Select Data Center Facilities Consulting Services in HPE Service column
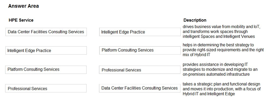 click(x=46, y=32)
